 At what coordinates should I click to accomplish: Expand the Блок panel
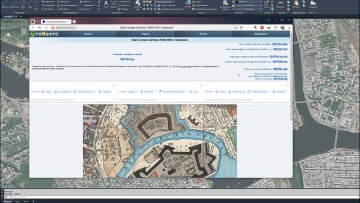tap(201, 13)
